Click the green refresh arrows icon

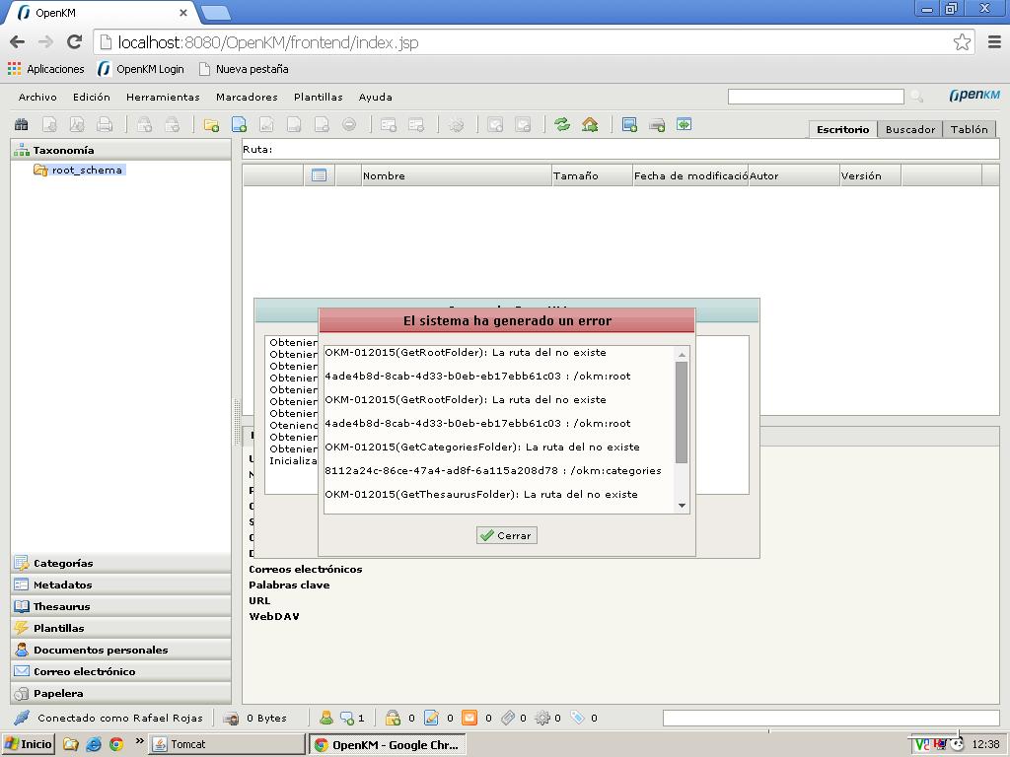(562, 125)
